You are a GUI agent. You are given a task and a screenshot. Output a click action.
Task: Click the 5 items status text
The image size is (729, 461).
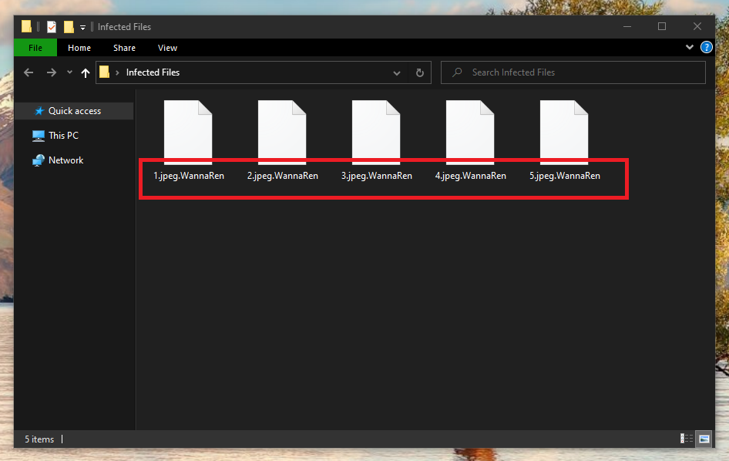click(x=39, y=439)
